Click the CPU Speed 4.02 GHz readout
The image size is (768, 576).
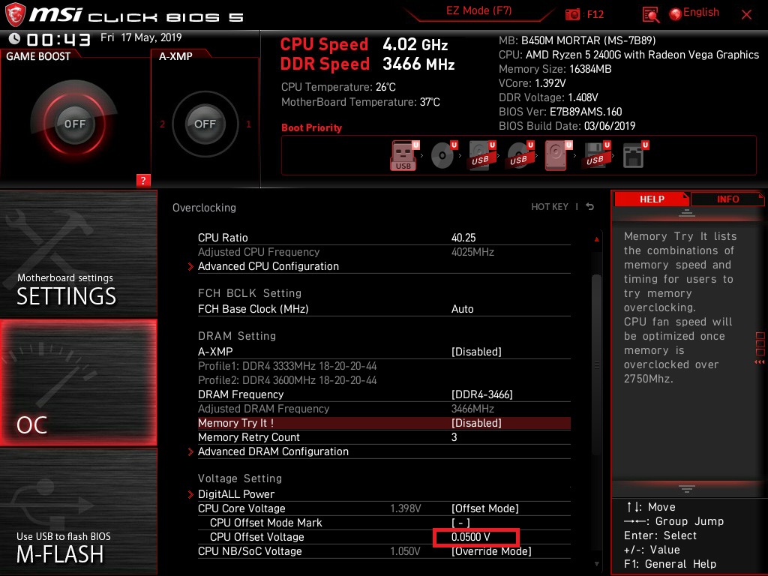pyautogui.click(x=364, y=44)
